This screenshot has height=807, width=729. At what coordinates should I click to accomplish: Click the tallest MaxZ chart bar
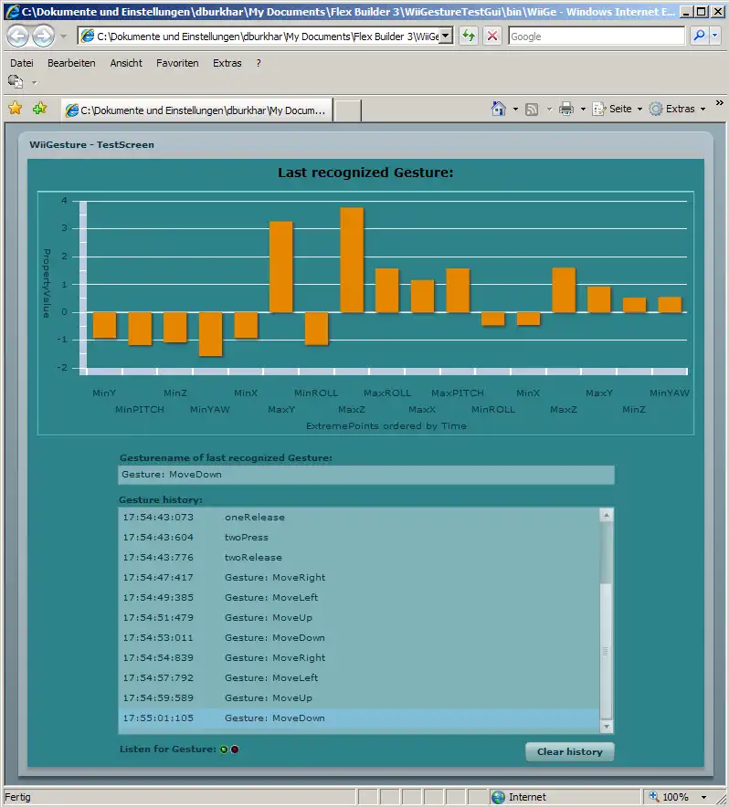click(x=352, y=260)
